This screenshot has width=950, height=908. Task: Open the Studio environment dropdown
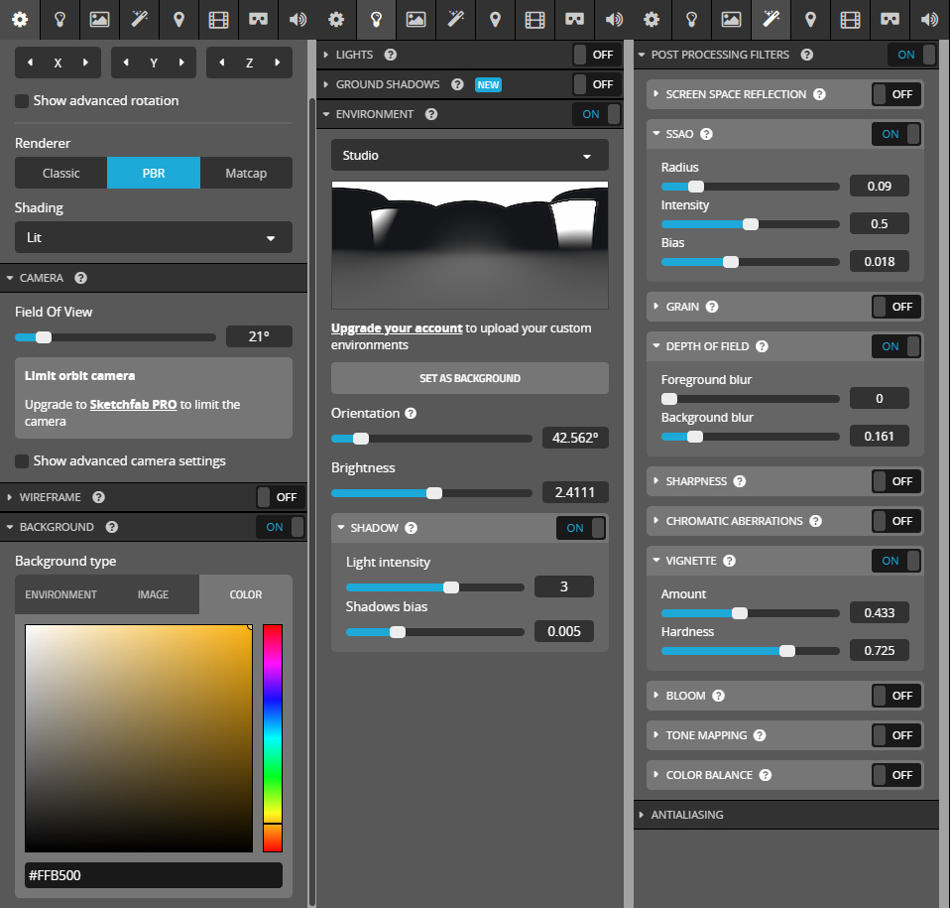point(469,156)
